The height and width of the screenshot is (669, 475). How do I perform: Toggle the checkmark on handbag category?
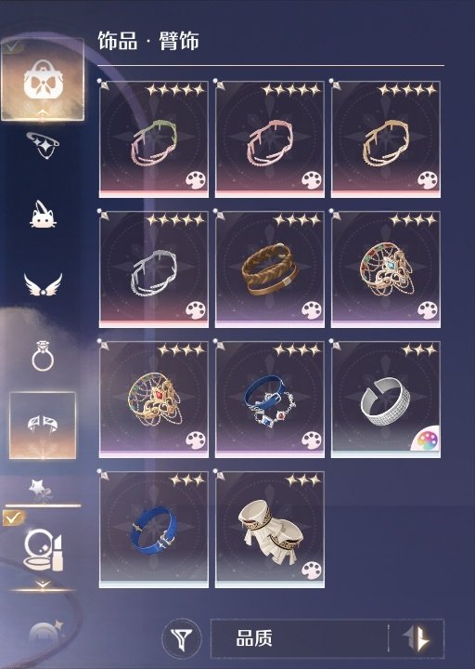tap(13, 46)
